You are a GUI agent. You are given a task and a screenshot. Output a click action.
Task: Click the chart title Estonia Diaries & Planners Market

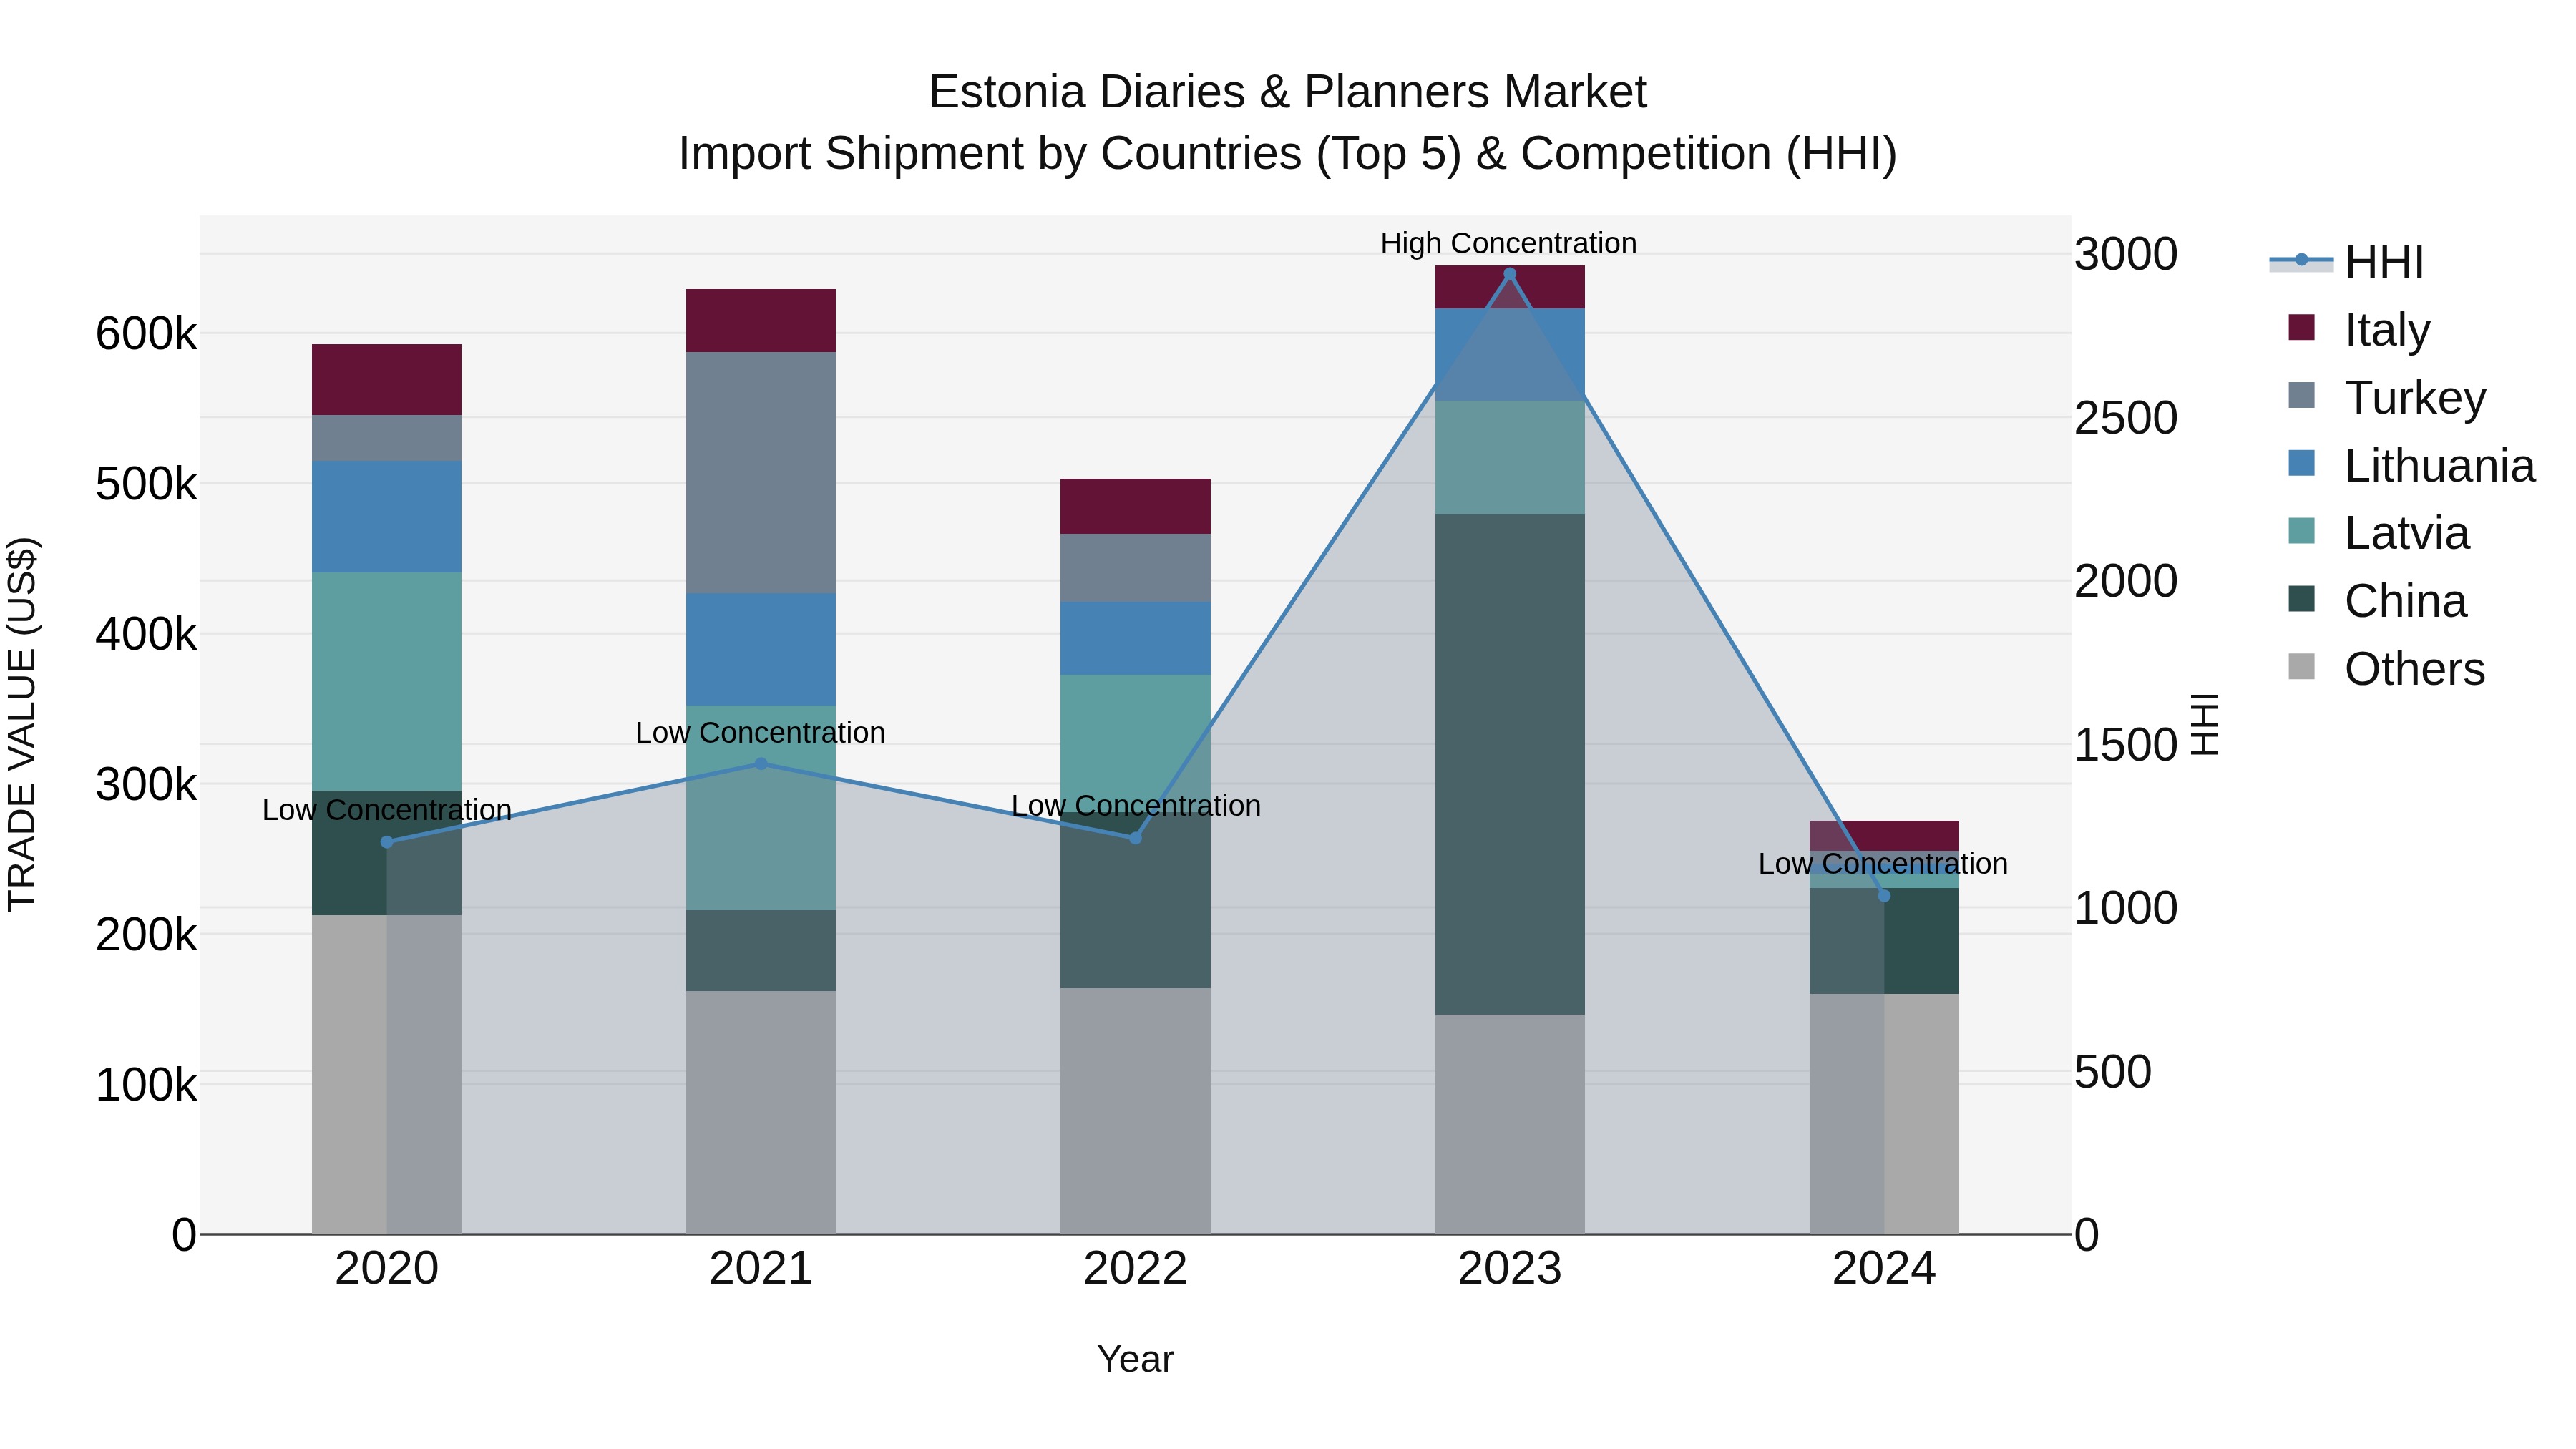click(1288, 92)
